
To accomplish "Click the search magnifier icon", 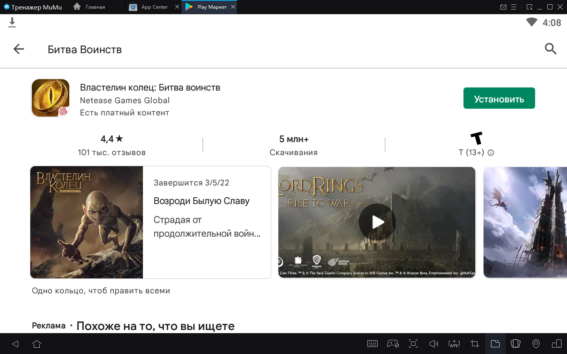I will tap(550, 49).
